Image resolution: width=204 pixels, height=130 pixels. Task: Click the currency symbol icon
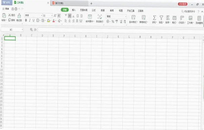click(108, 21)
